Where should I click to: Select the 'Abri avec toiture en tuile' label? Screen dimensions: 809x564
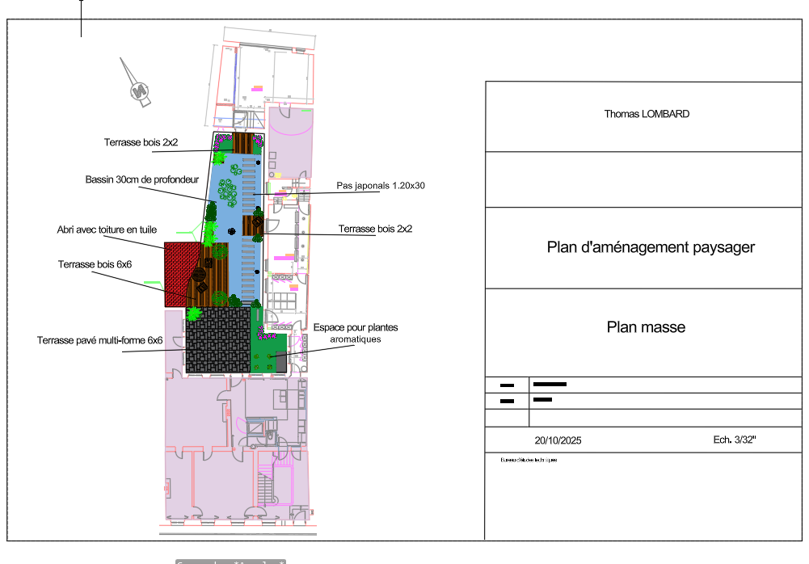click(x=107, y=229)
